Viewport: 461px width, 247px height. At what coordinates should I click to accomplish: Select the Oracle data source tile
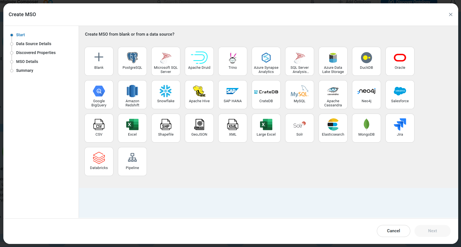(400, 61)
